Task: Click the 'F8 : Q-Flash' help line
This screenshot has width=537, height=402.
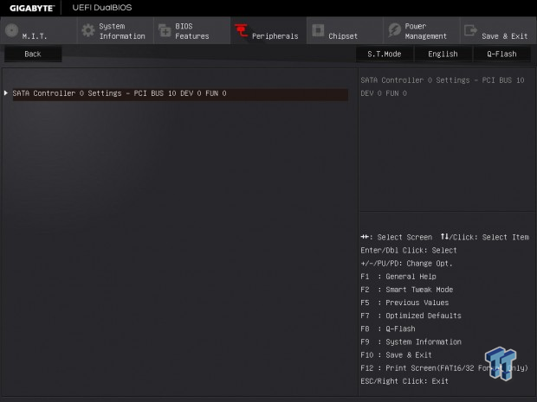Action: click(x=388, y=329)
